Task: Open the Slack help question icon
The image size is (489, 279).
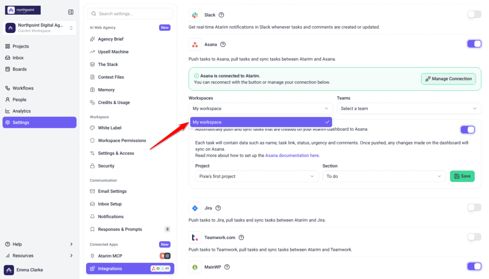Action: pos(222,15)
